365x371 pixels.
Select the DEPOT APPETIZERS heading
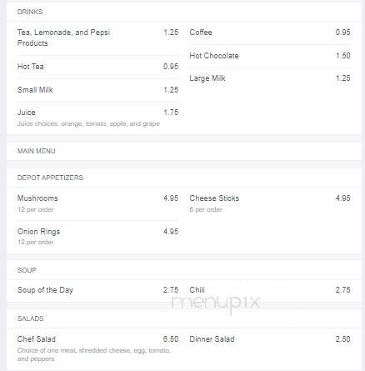(x=50, y=178)
